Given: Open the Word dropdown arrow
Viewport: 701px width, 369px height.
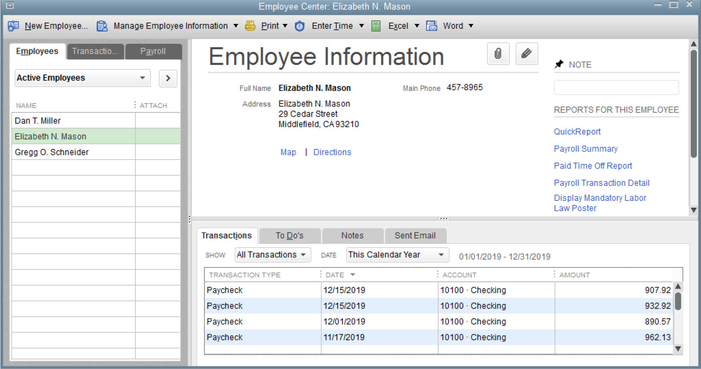Looking at the screenshot, I should click(471, 26).
